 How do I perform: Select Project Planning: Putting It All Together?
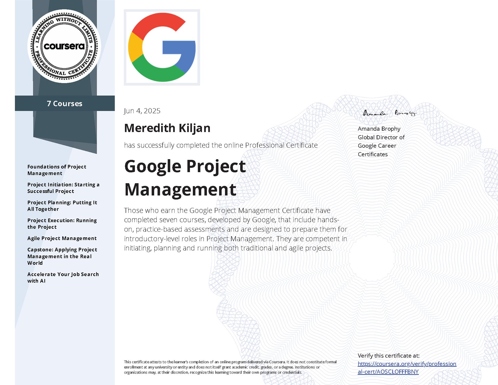click(x=62, y=206)
